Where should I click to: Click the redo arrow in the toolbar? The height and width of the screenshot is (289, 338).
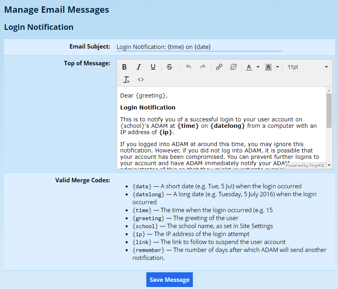203,67
